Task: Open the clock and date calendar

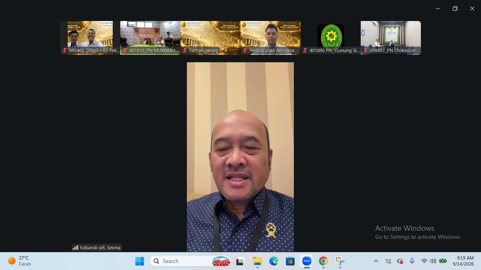Action: coord(463,261)
